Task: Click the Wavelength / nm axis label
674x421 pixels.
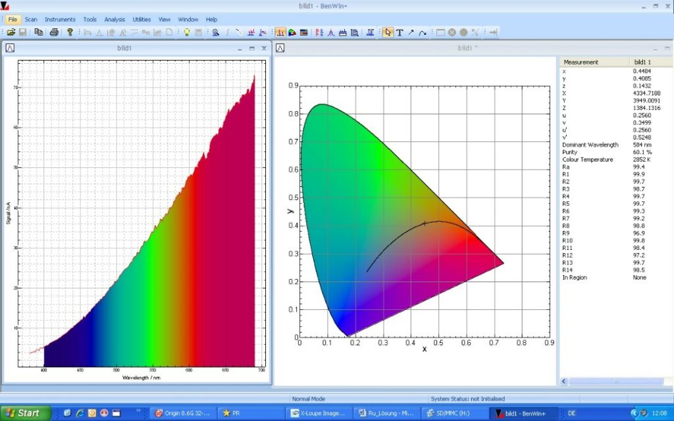Action: tap(142, 378)
